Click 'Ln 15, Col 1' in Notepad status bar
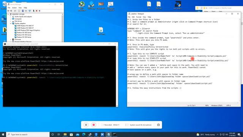Screen dimensions: 243x137 (x=191, y=105)
